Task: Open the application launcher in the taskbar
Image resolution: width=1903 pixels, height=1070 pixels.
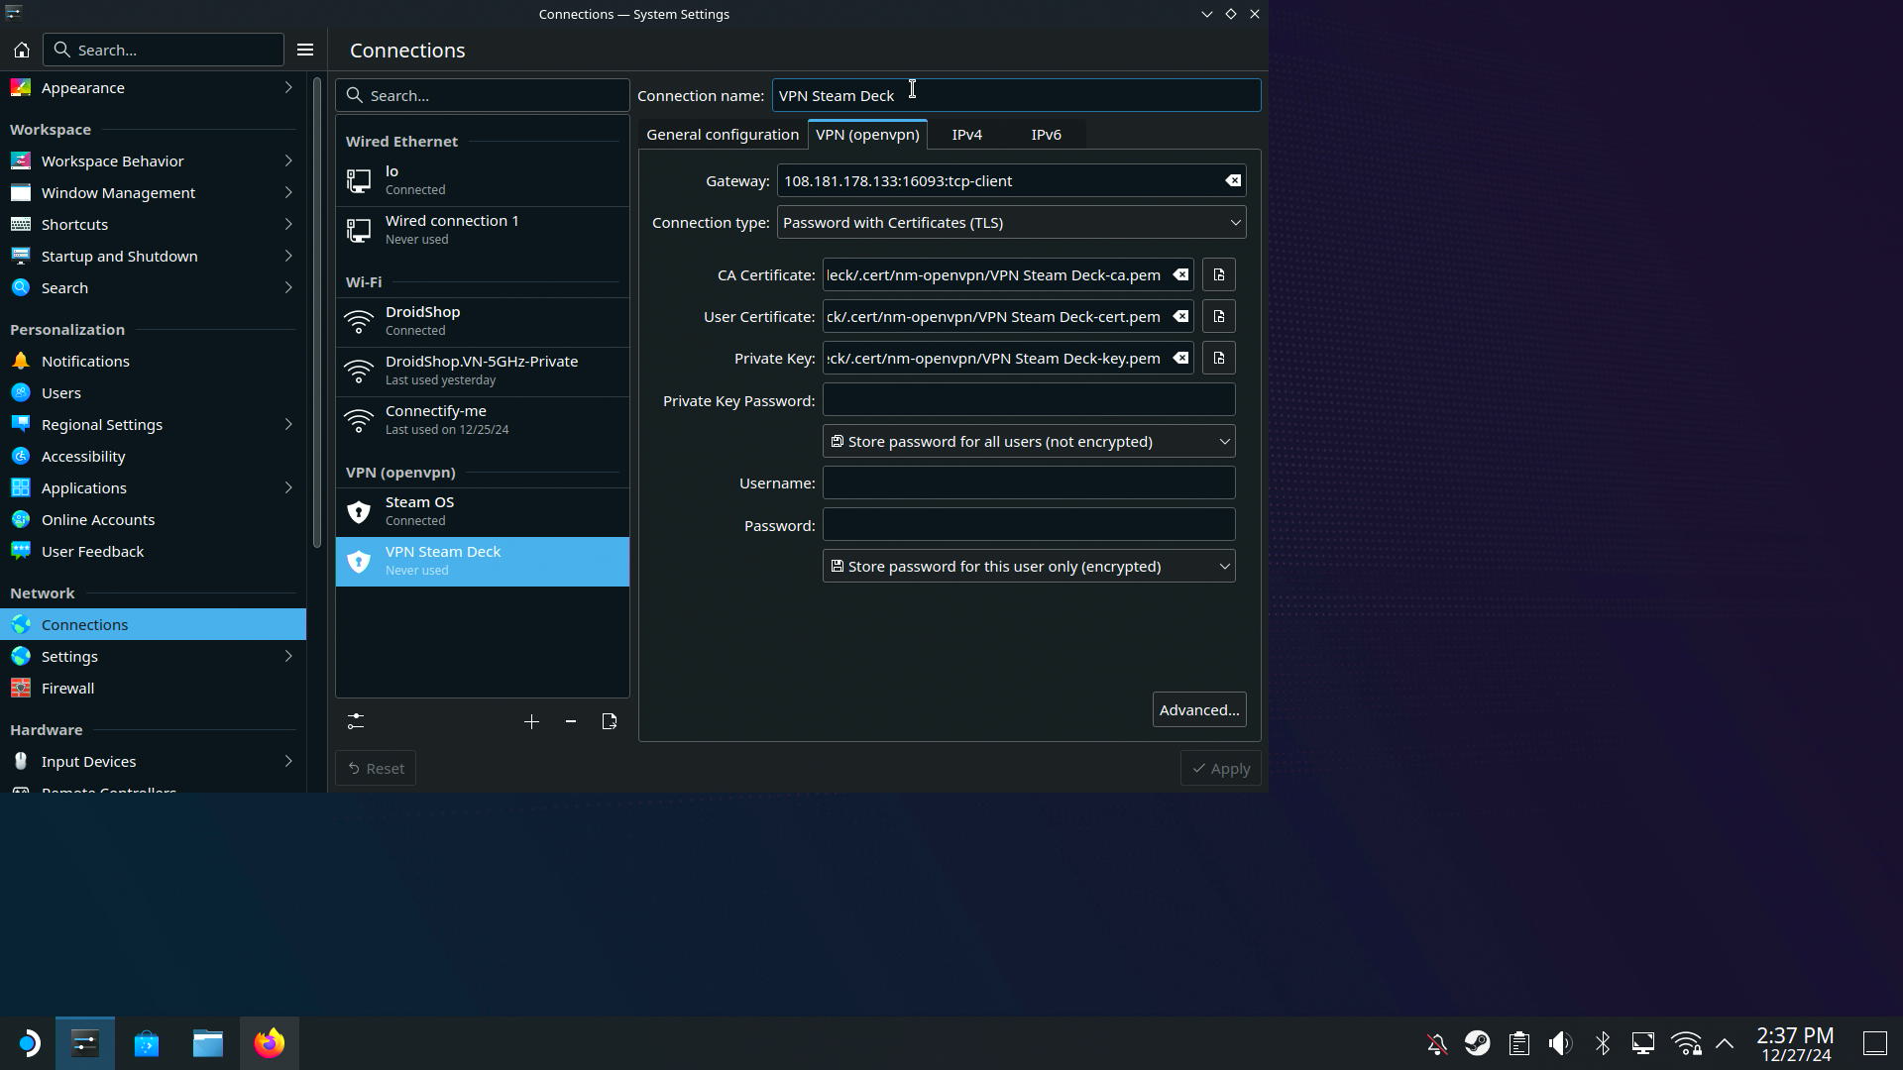Action: pos(29,1043)
